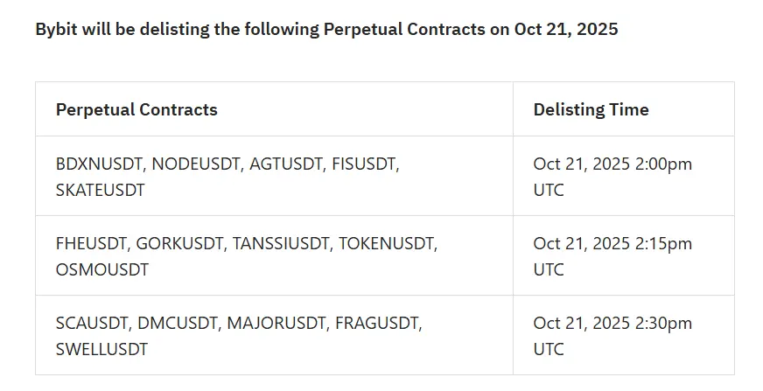Click SCAUSDT contract name
This screenshot has width=763, height=391.
tap(92, 323)
